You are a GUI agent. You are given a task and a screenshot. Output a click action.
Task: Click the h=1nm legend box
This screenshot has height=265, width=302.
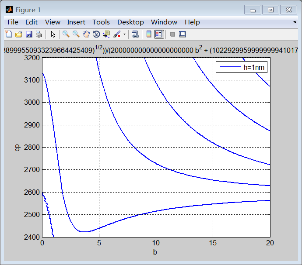point(242,67)
